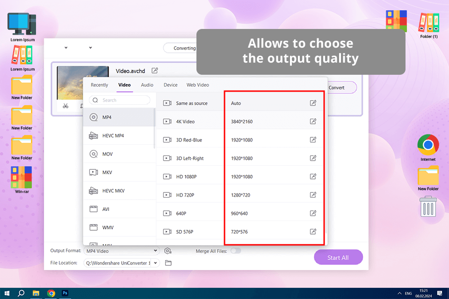
Task: Edit preset for 3D Left-Right row
Action: (x=313, y=158)
